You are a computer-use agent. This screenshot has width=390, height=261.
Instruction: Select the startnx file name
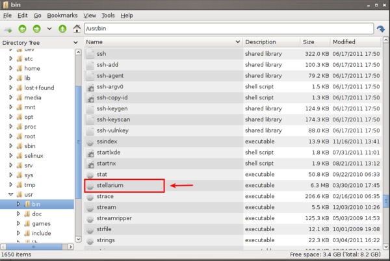[106, 164]
